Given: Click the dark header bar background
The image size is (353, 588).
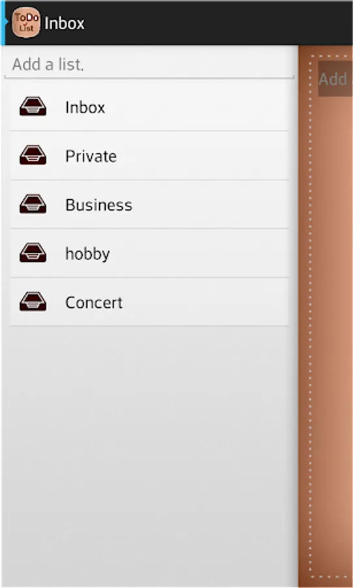Looking at the screenshot, I should tap(217, 22).
